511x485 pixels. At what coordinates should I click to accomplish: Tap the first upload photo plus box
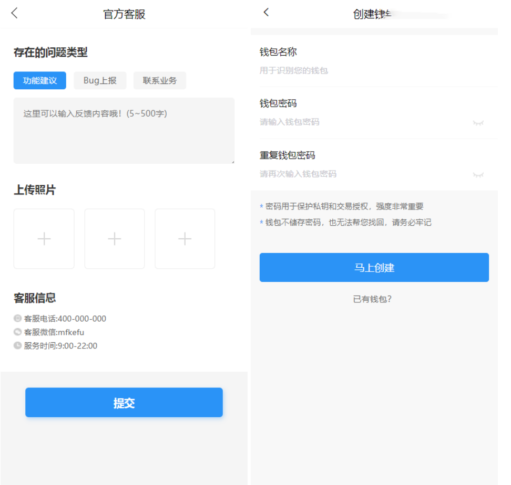[44, 239]
